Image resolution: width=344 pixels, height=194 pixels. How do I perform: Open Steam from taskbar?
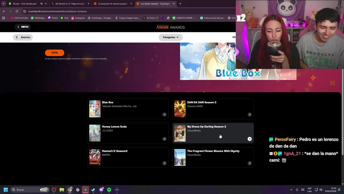(x=93, y=190)
